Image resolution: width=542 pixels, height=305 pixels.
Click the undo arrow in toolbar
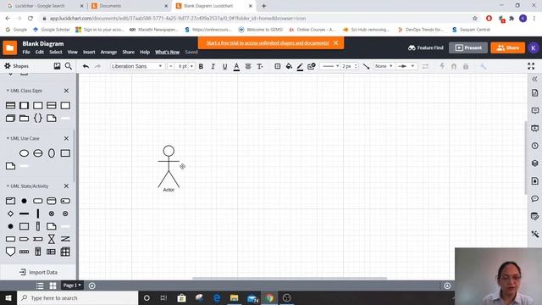pyautogui.click(x=86, y=66)
